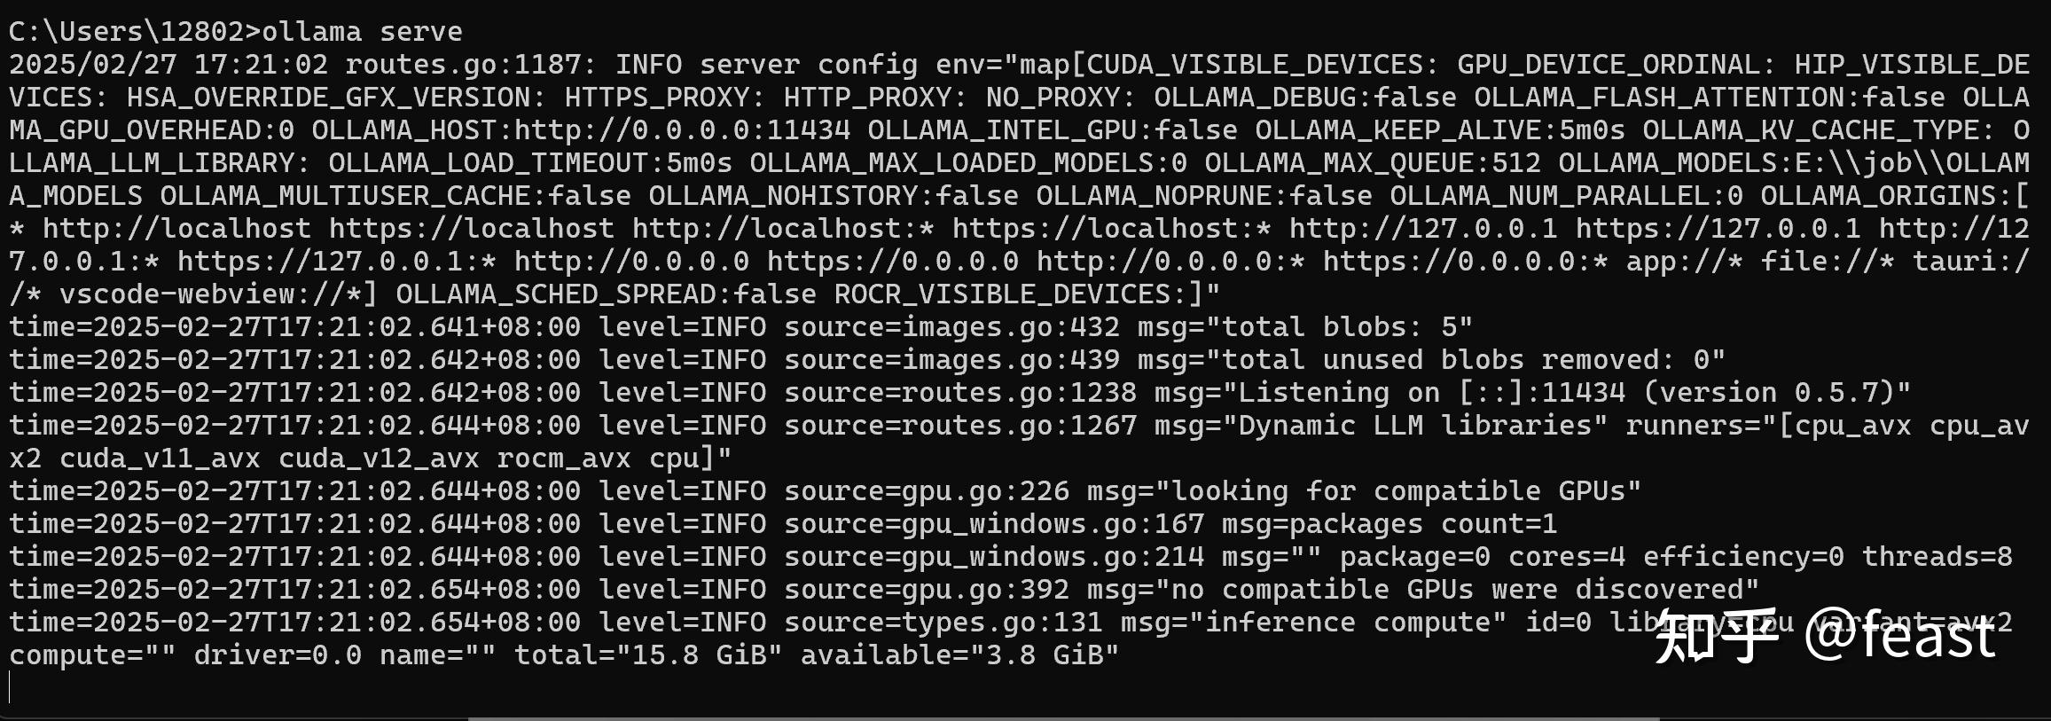Click the cuda_v12_avx runner name
2051x721 pixels.
[379, 458]
